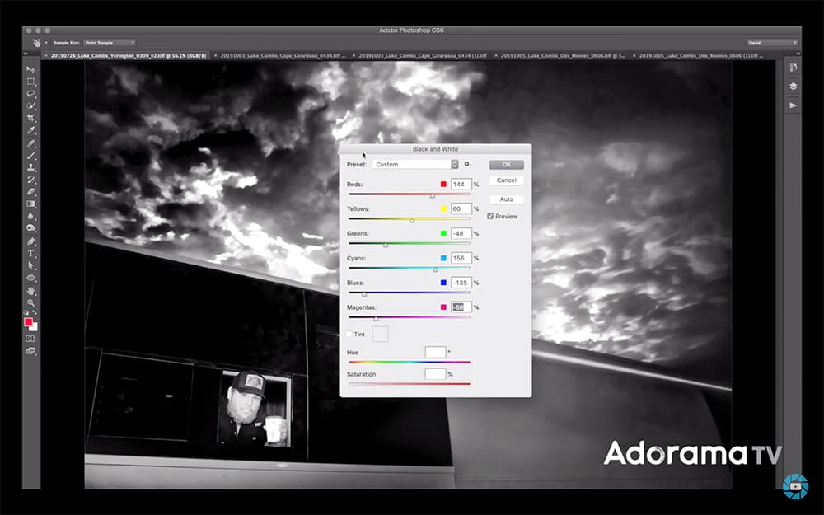Switch to Luke_Combs_Cape_Girardeau_0434.tiff tab
Screen dimensions: 824x515
tap(282, 55)
